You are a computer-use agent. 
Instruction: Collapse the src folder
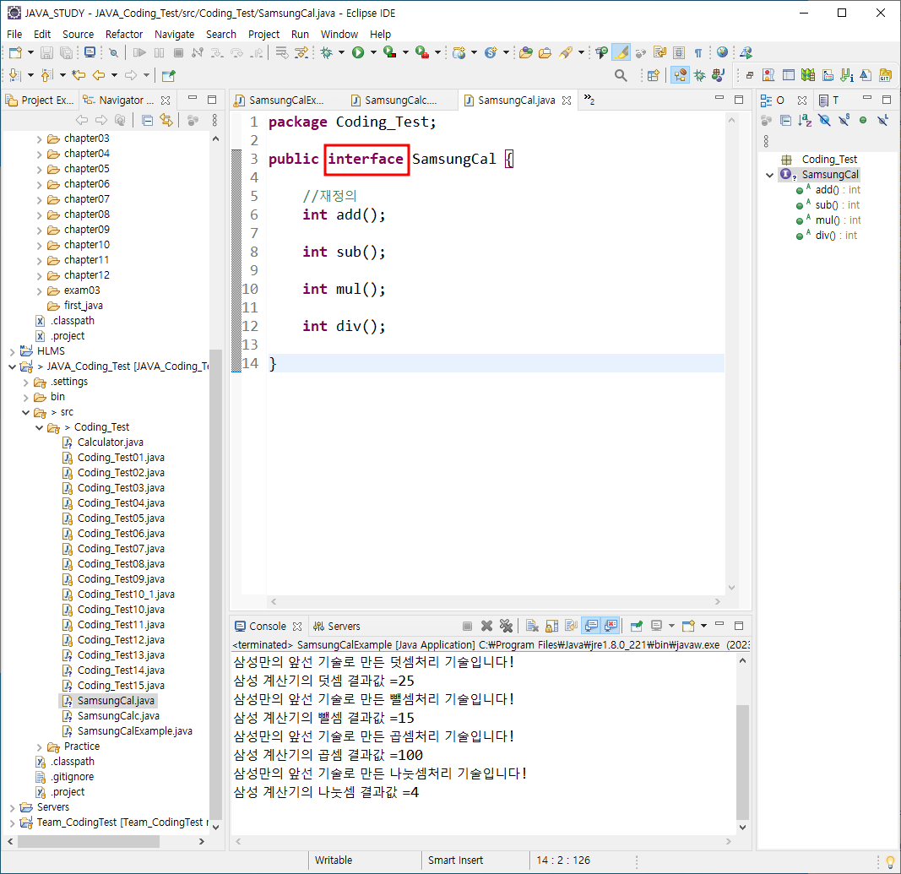[26, 413]
